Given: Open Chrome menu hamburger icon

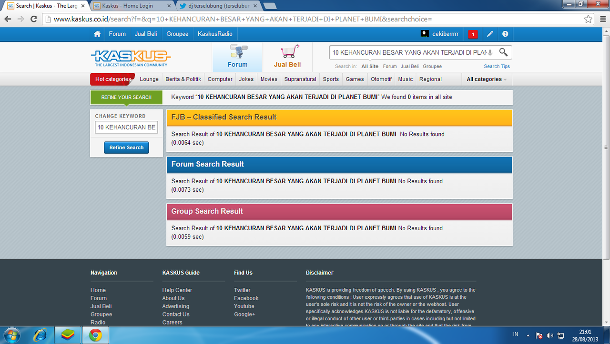Looking at the screenshot, I should tap(602, 19).
